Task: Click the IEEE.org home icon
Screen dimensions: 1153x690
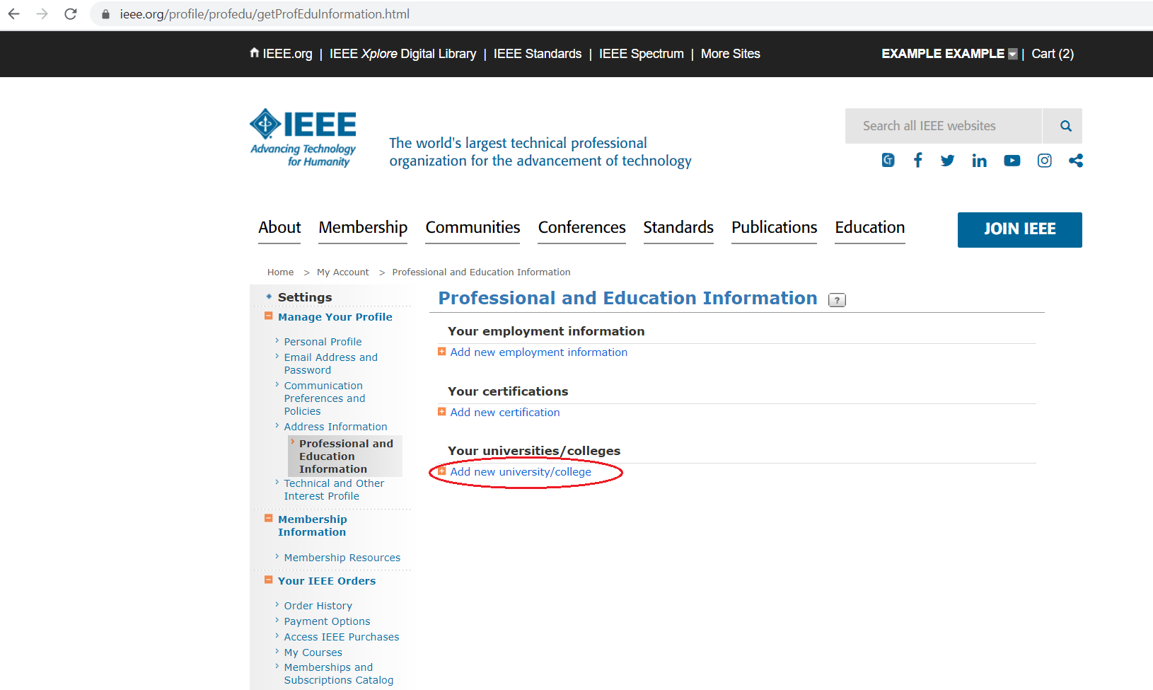Action: click(x=255, y=53)
